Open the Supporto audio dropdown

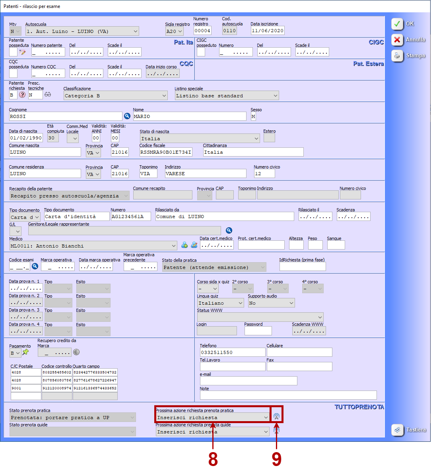click(271, 303)
